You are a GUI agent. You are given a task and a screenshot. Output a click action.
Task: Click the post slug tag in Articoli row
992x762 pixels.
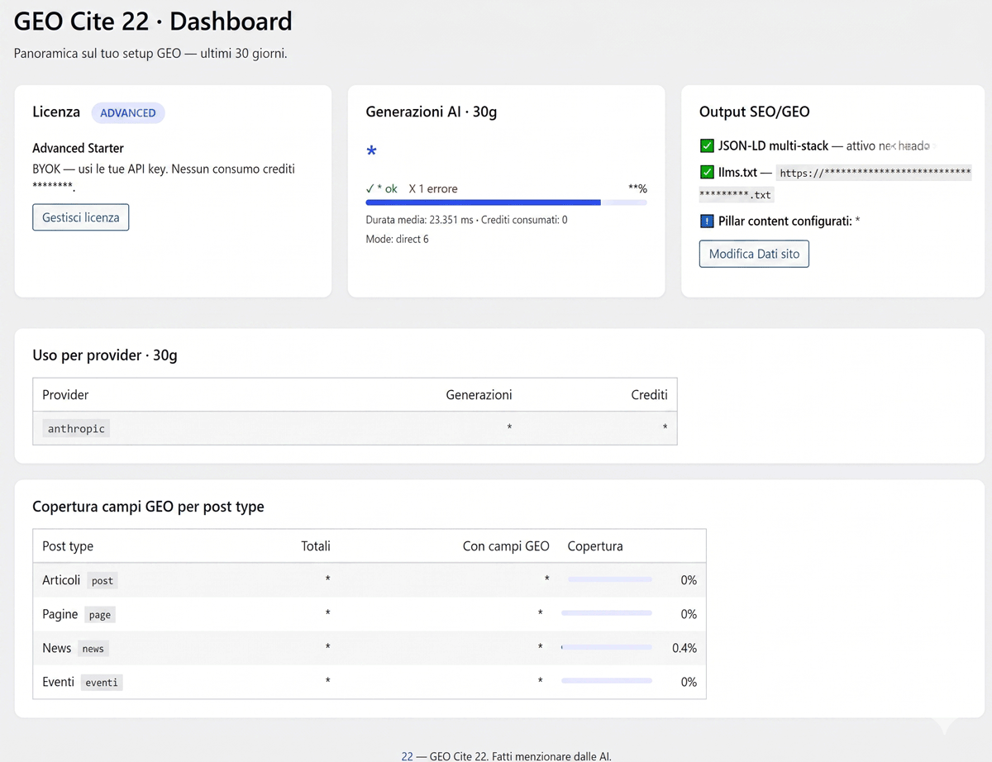coord(103,581)
